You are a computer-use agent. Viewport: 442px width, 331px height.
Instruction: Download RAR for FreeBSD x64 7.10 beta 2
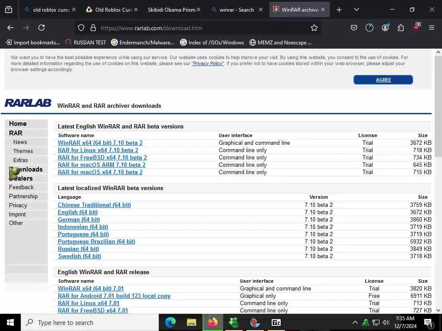(102, 157)
